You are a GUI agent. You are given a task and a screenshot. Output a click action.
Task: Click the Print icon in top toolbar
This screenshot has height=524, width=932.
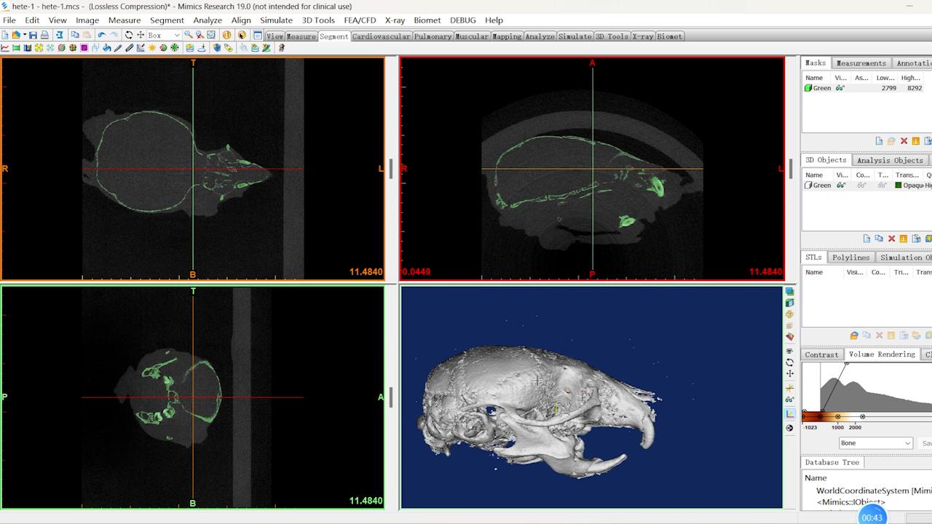[44, 35]
